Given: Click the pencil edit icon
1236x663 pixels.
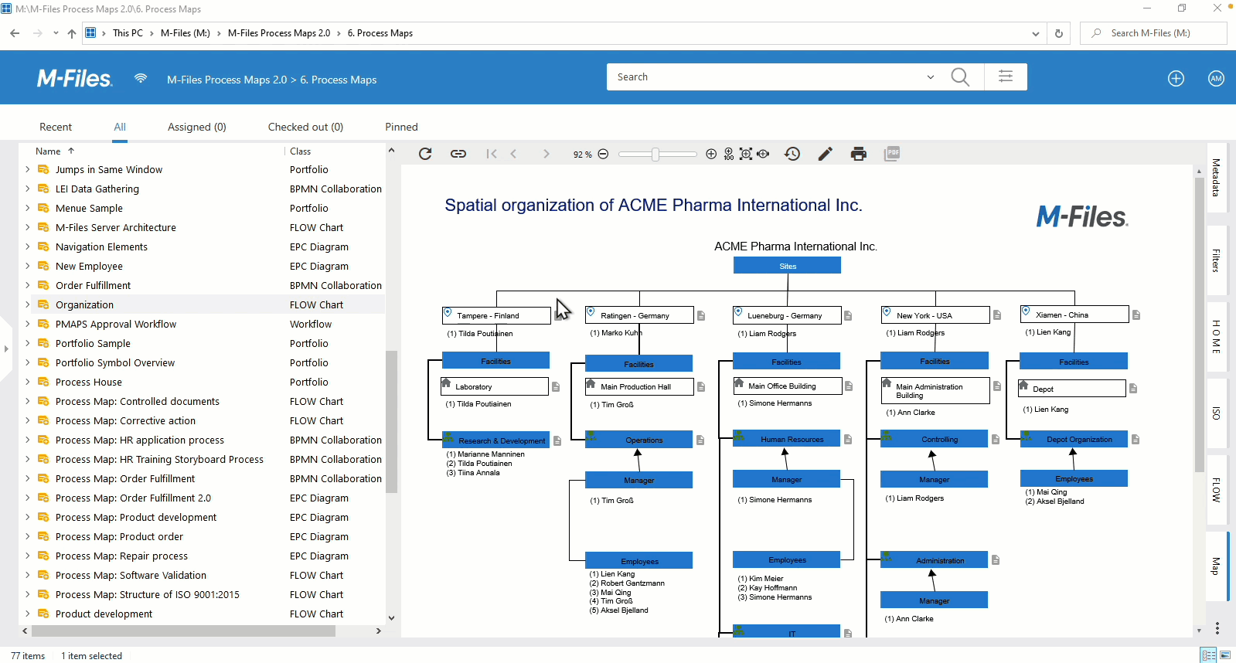Looking at the screenshot, I should 826,154.
